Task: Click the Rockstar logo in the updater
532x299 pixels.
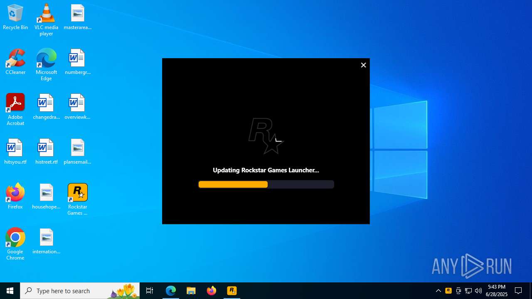Action: tap(266, 136)
